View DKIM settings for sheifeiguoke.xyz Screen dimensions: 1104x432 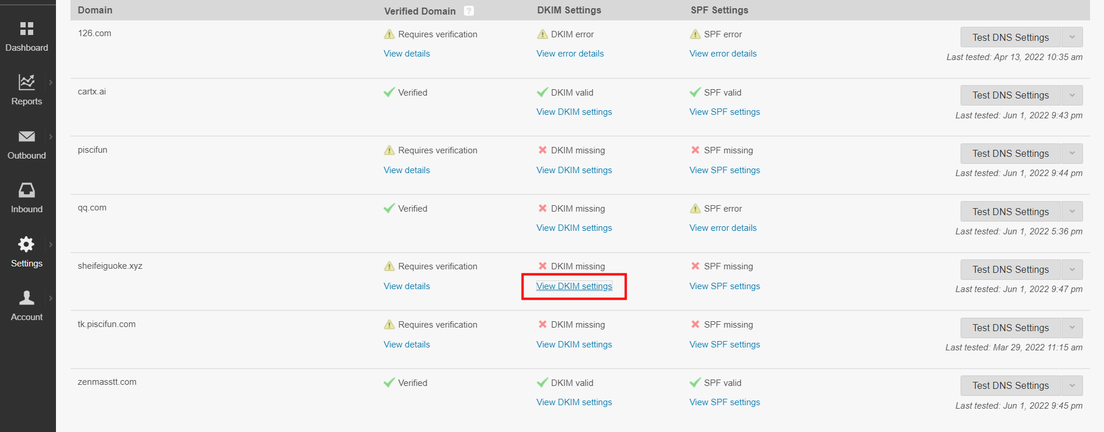point(574,286)
